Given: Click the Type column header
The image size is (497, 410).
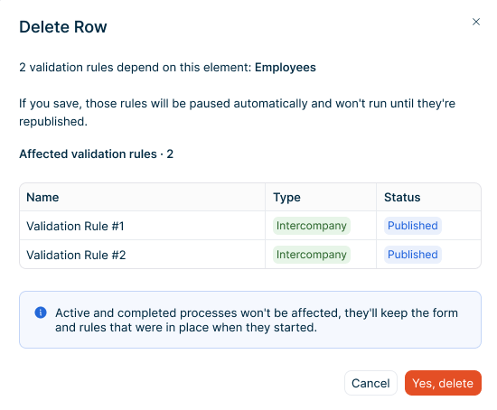Looking at the screenshot, I should pos(286,197).
